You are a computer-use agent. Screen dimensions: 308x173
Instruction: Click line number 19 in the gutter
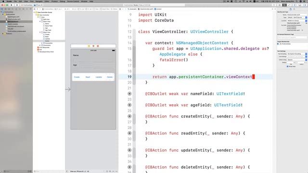click(129, 77)
